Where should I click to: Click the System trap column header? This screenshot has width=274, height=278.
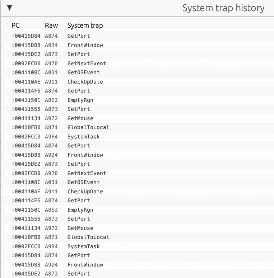[85, 25]
